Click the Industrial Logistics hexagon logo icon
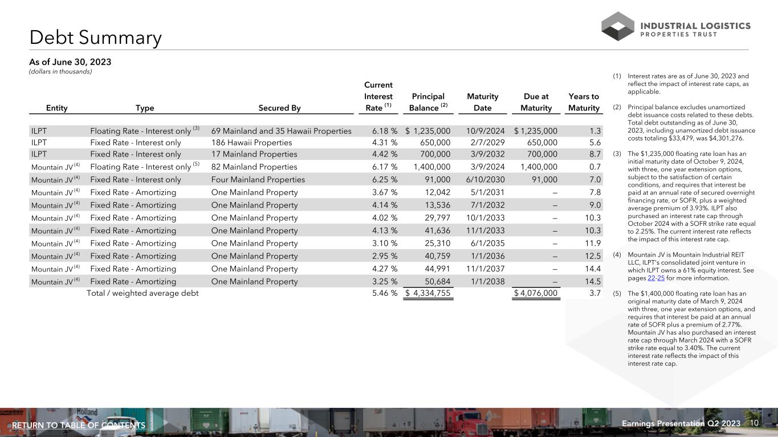The image size is (778, 437). [617, 26]
